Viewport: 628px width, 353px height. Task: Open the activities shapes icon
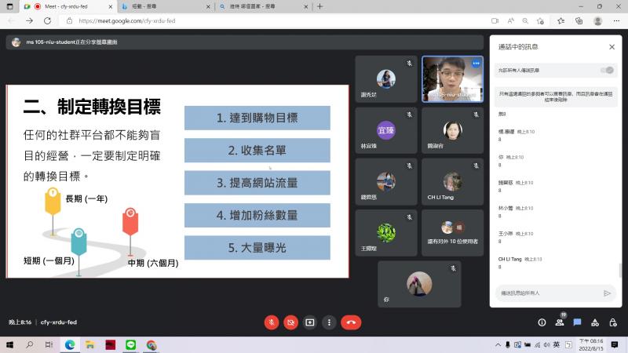(595, 322)
